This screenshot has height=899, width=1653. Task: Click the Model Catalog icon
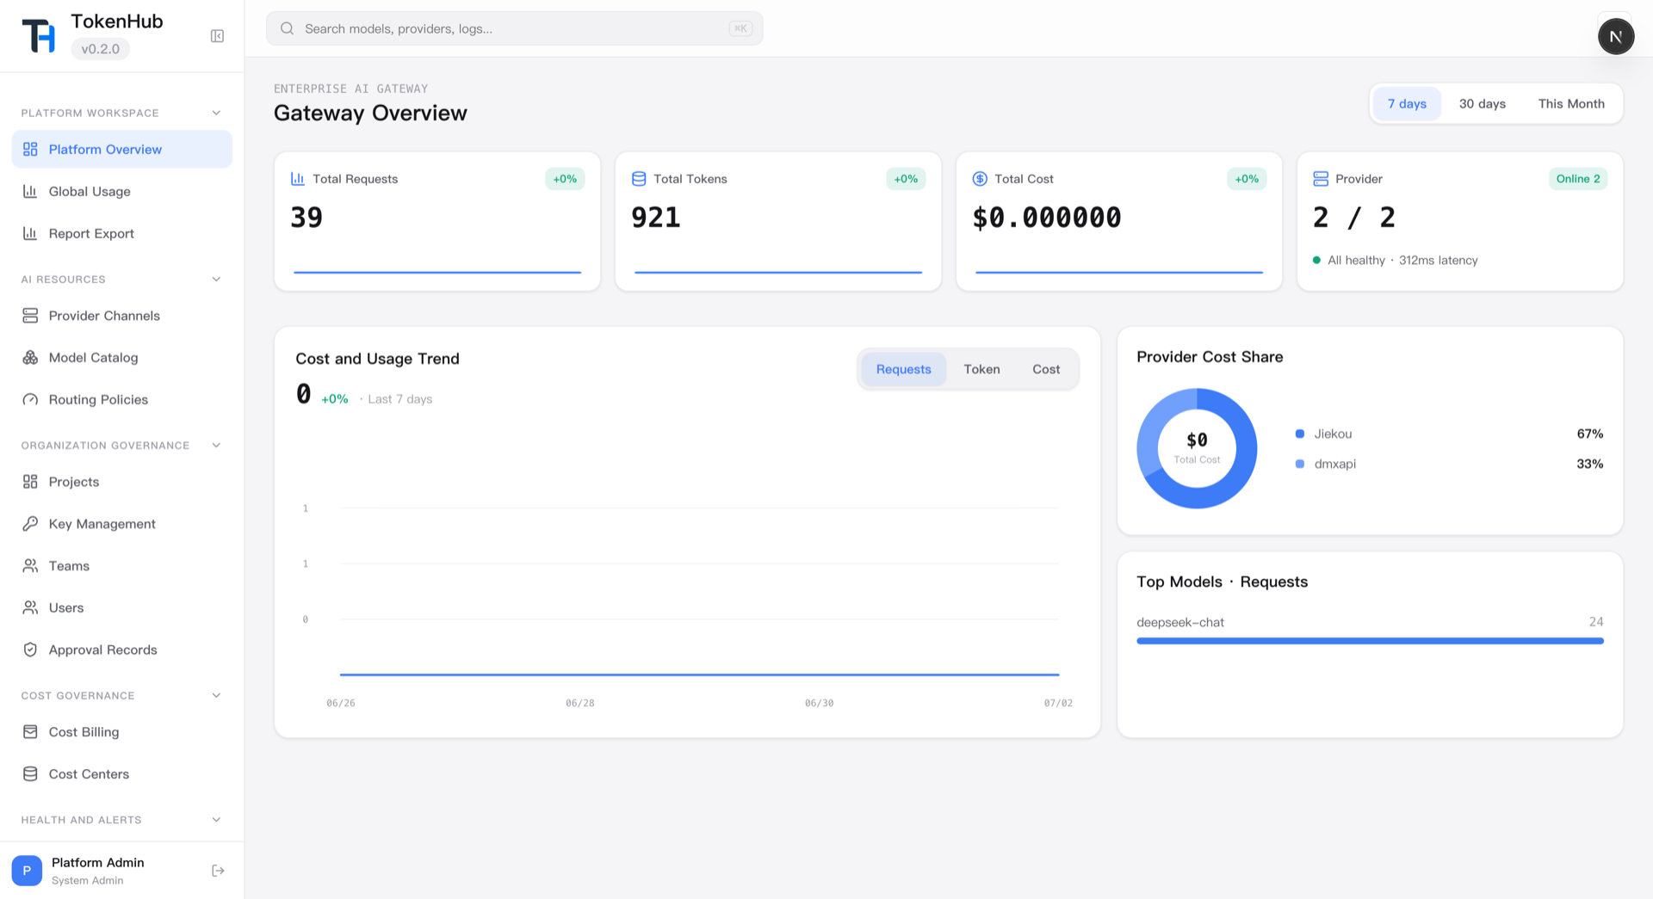30,358
